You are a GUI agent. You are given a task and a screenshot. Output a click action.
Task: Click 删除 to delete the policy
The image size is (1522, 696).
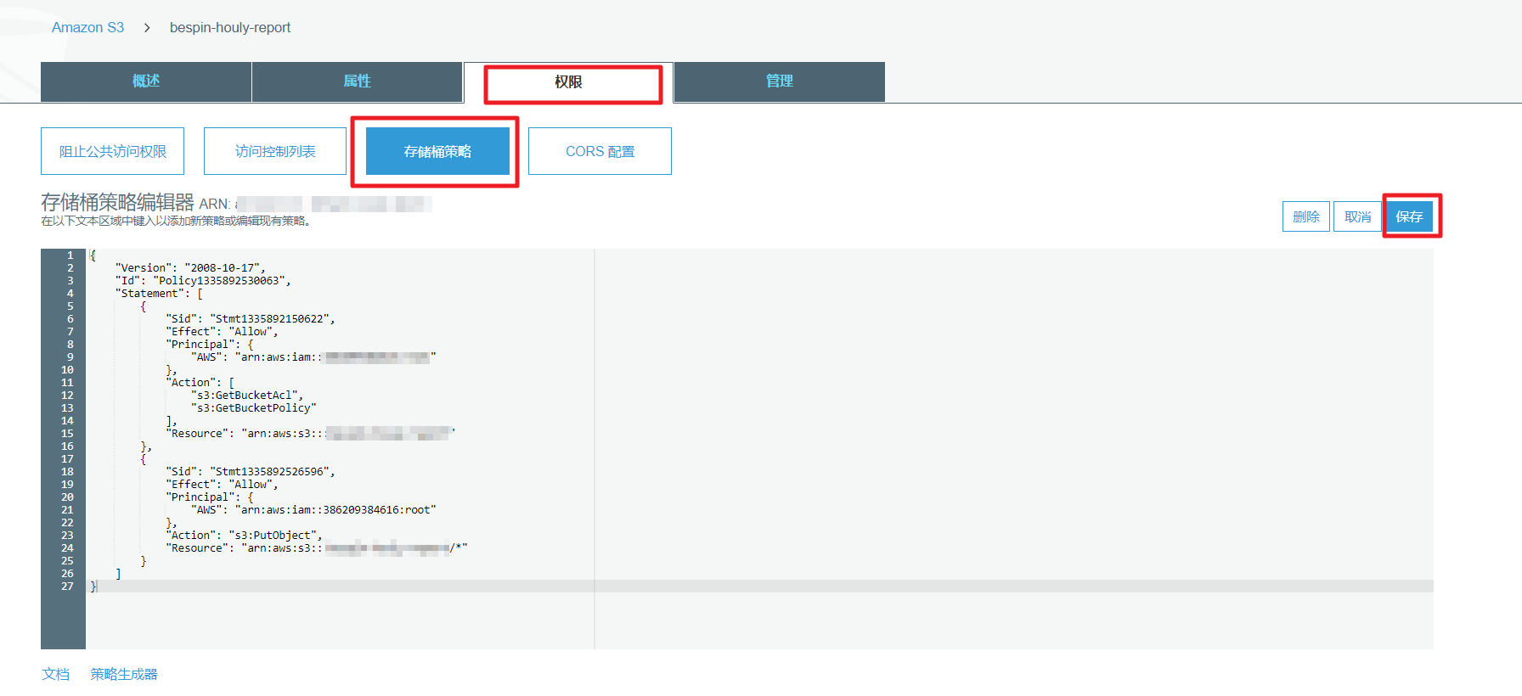click(1305, 216)
